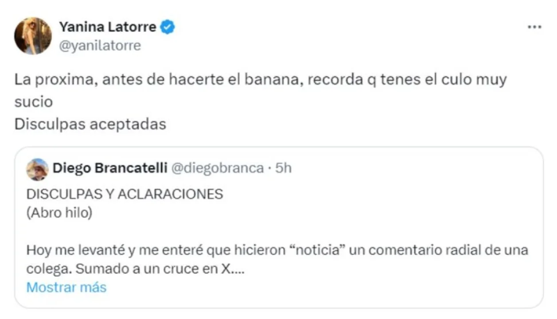Screen dimensions: 557x319
Task: Click empty space right of Mostrar más
Action: 310,287
